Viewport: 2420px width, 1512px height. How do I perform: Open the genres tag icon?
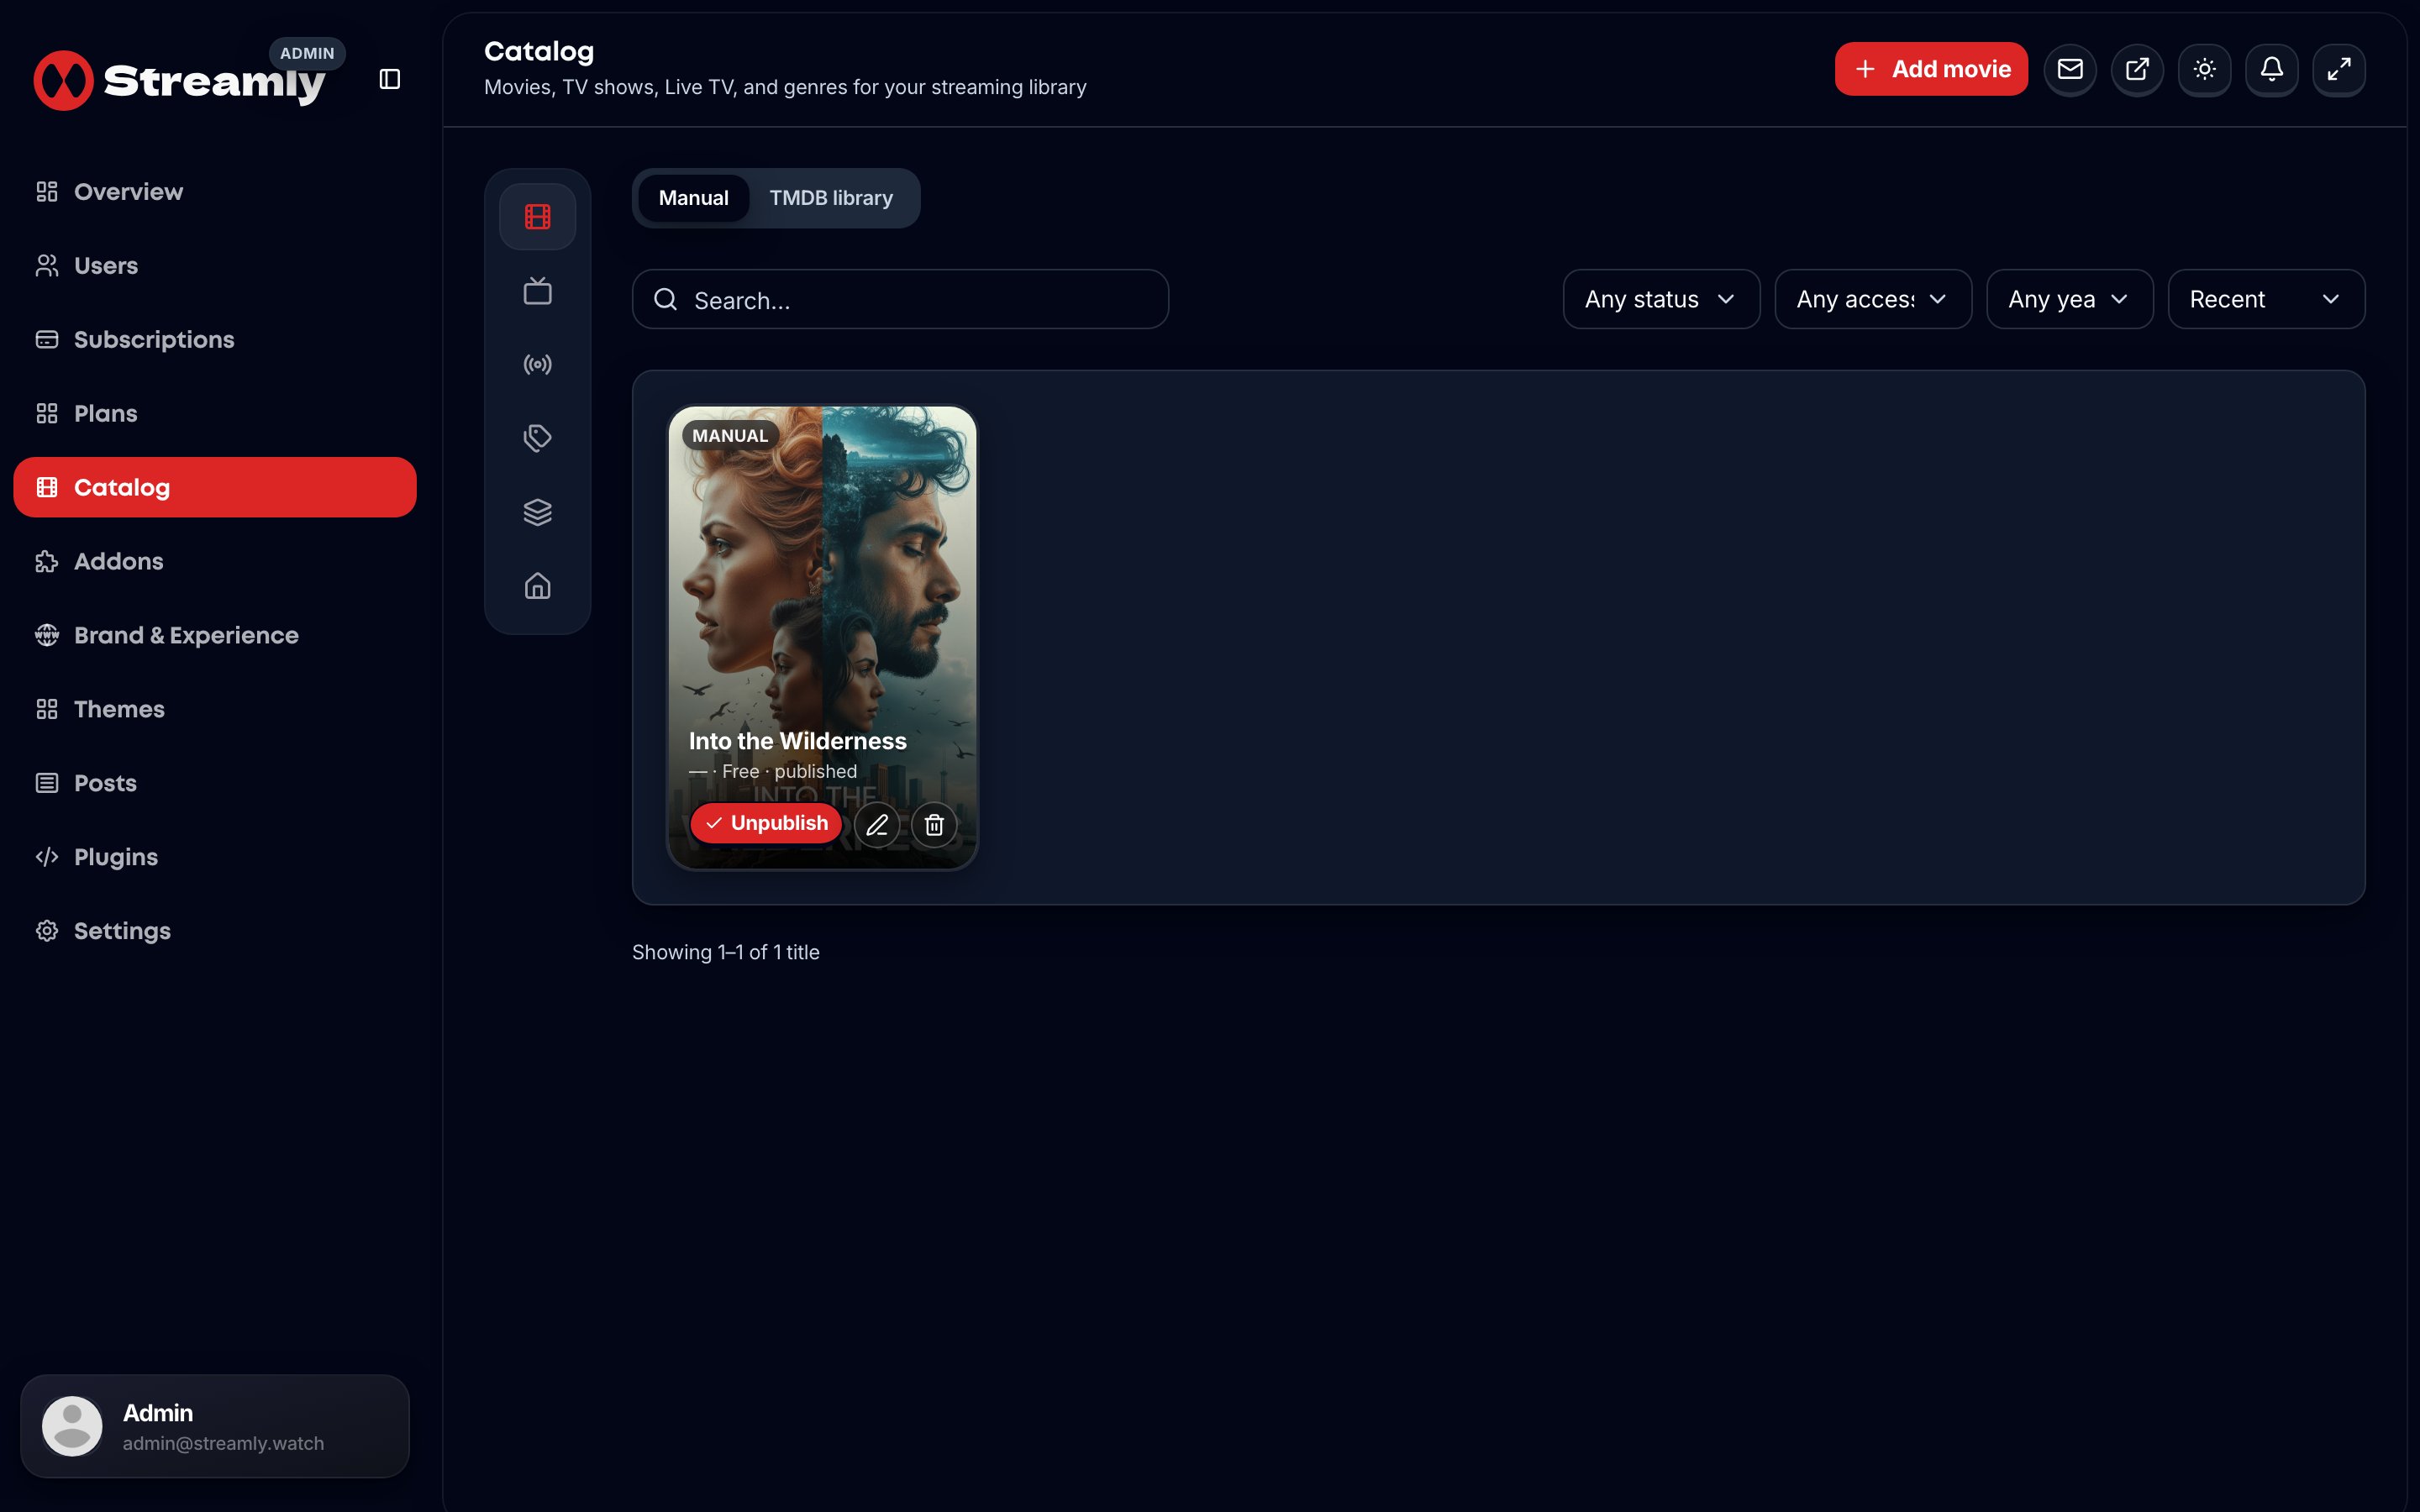(538, 438)
